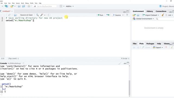This screenshot has width=174, height=98.
Task: Click the Console prompt input line
Action: tap(64, 94)
